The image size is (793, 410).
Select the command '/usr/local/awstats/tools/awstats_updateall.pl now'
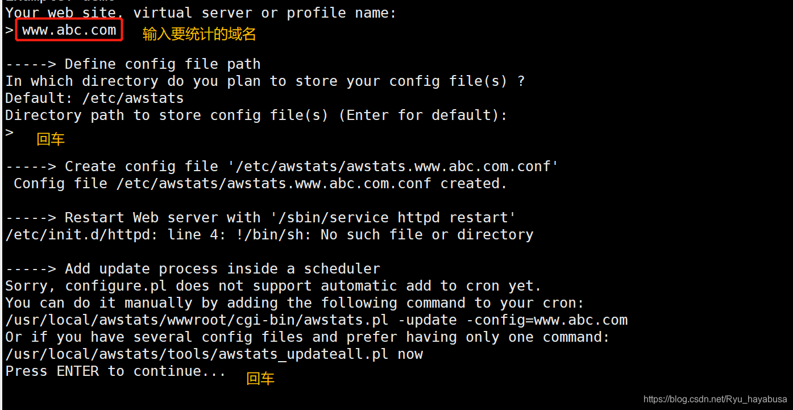[x=214, y=354]
